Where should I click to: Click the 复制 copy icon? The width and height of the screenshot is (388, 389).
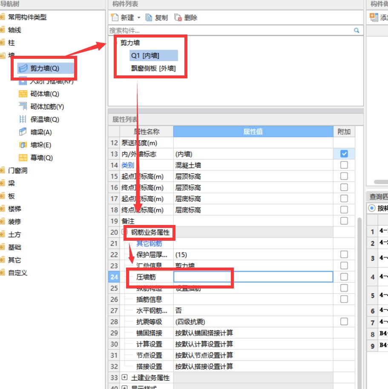click(149, 17)
